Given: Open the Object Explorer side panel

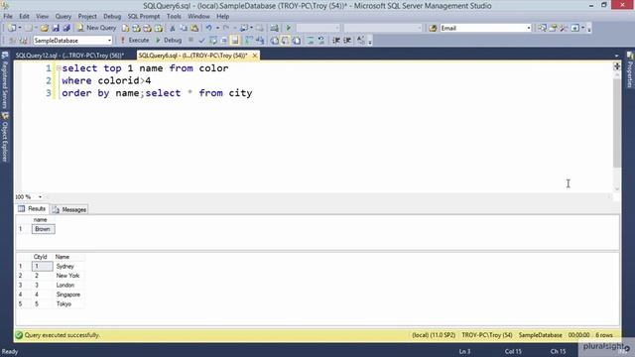Looking at the screenshot, I should coord(5,138).
